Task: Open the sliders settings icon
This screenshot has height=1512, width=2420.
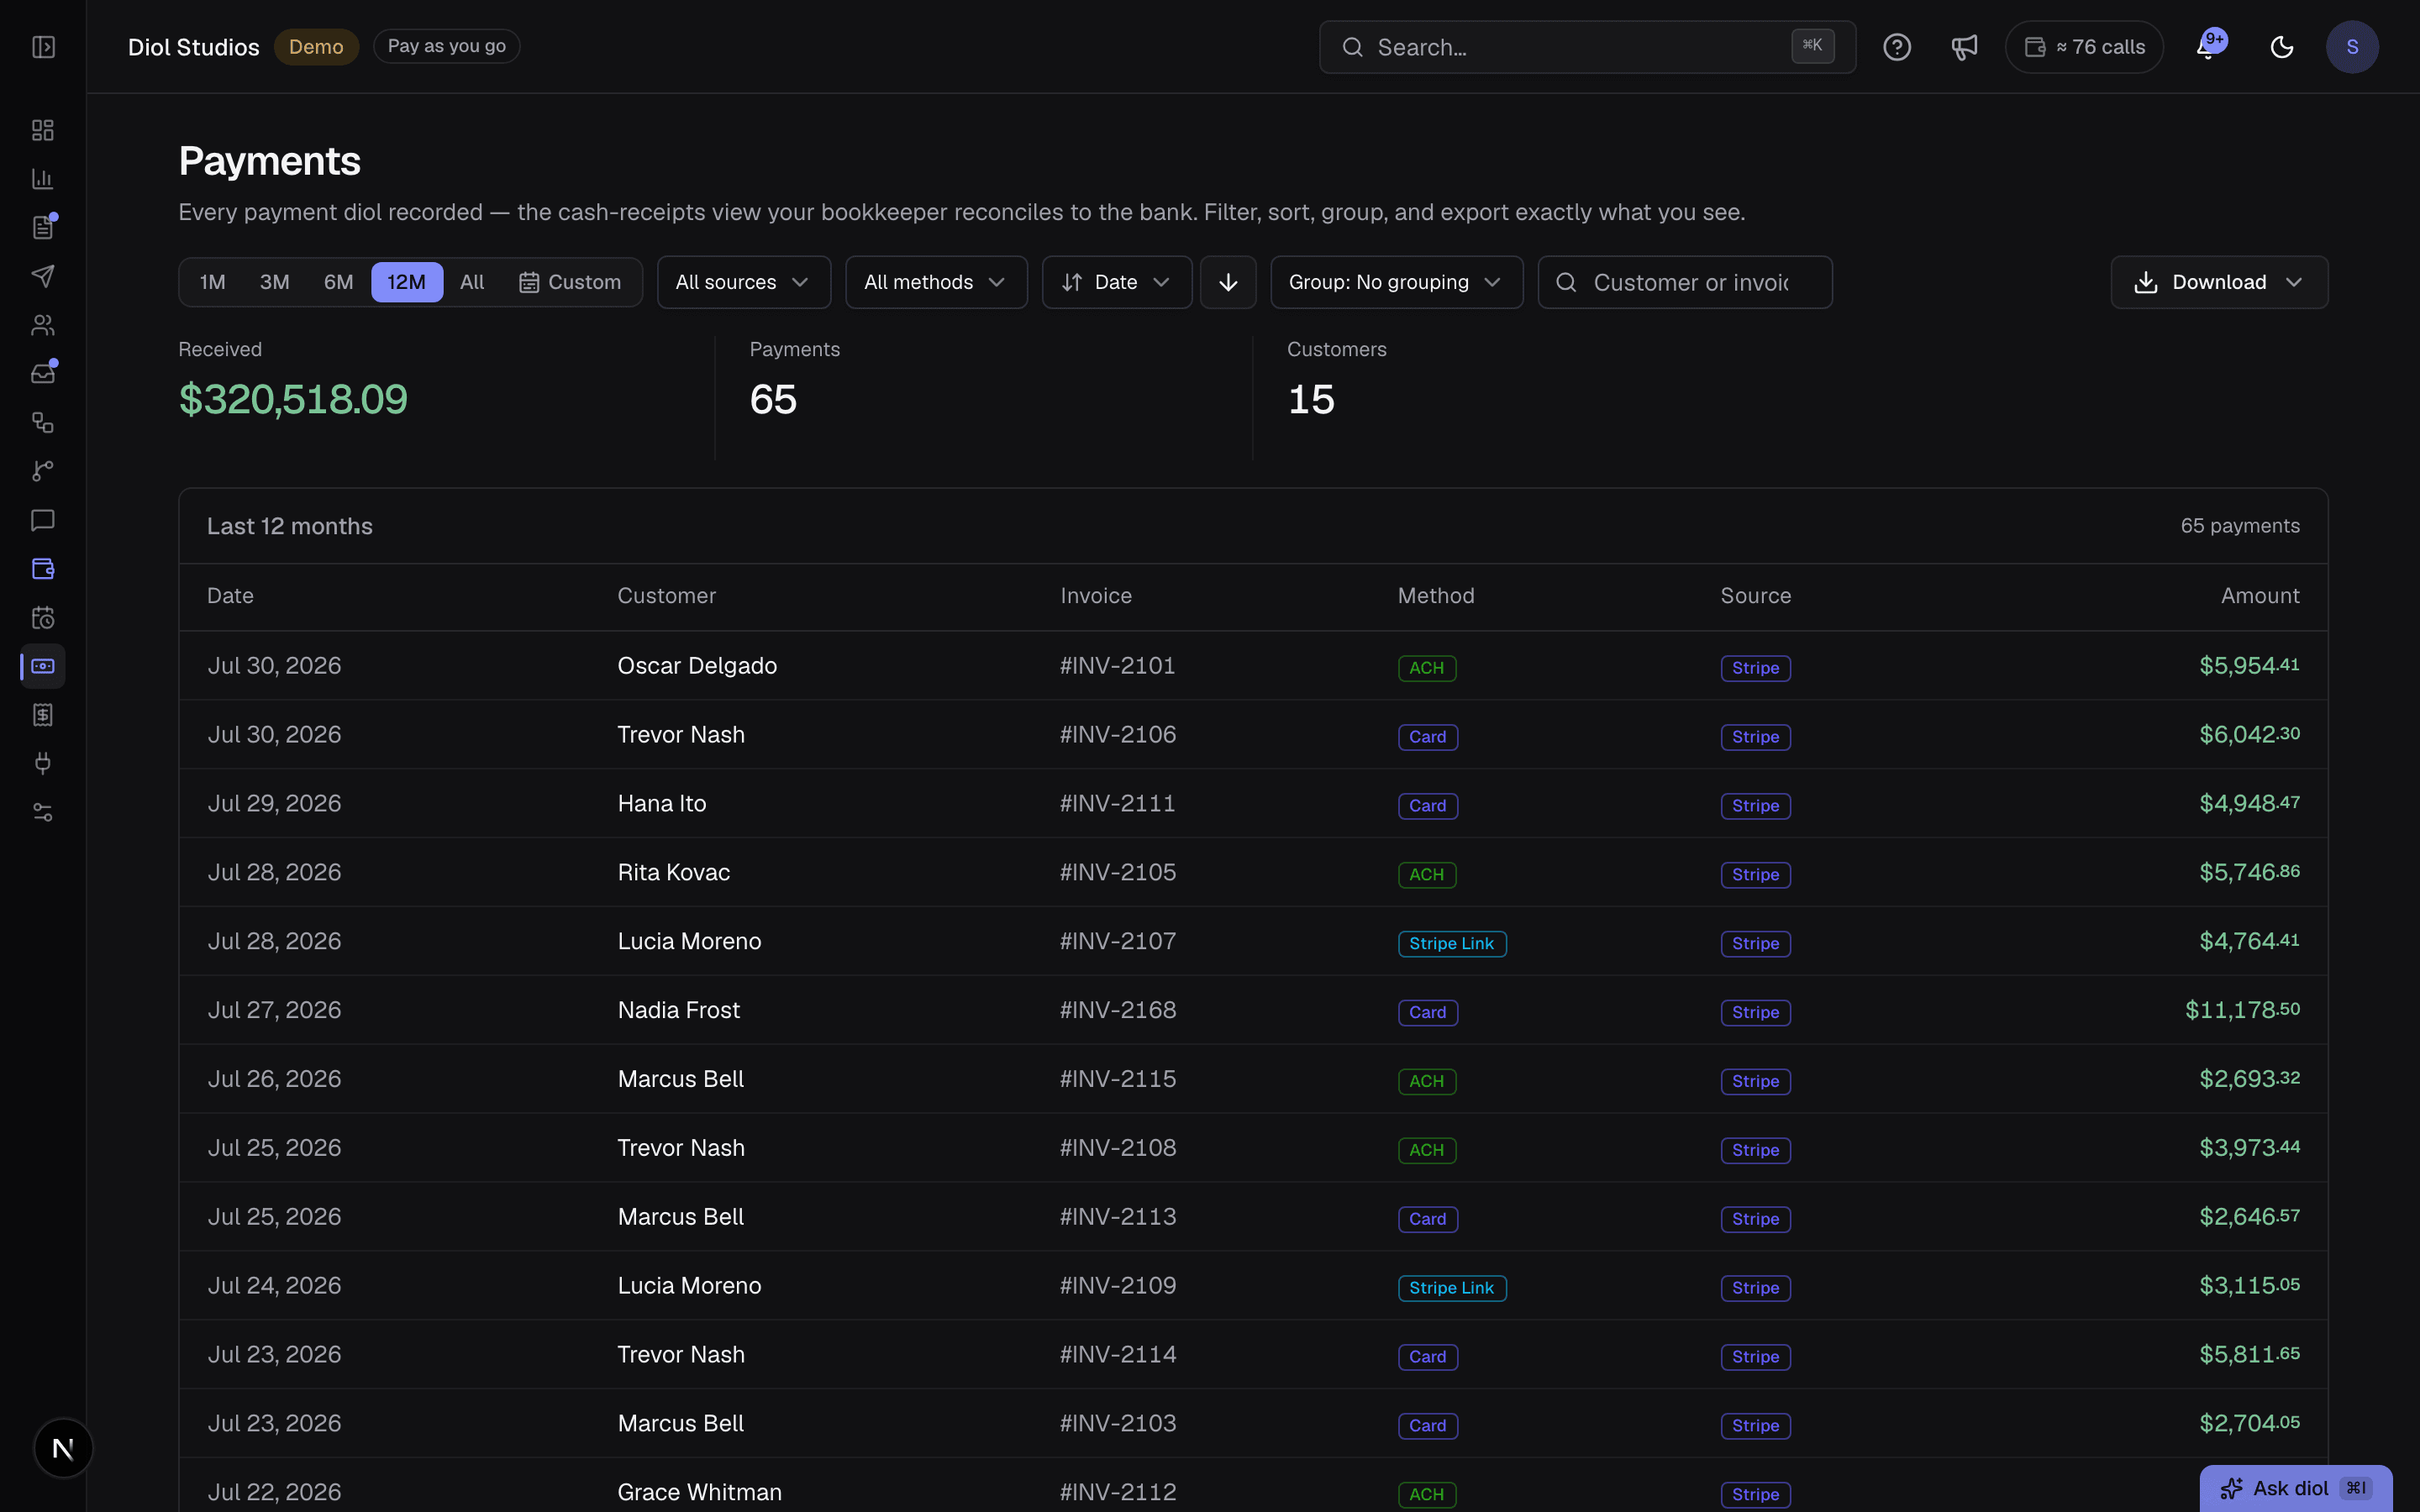Action: point(43,812)
